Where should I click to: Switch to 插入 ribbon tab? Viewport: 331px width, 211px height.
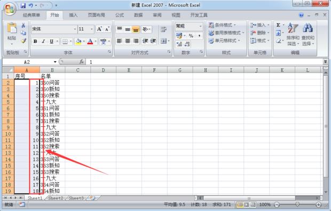[73, 15]
